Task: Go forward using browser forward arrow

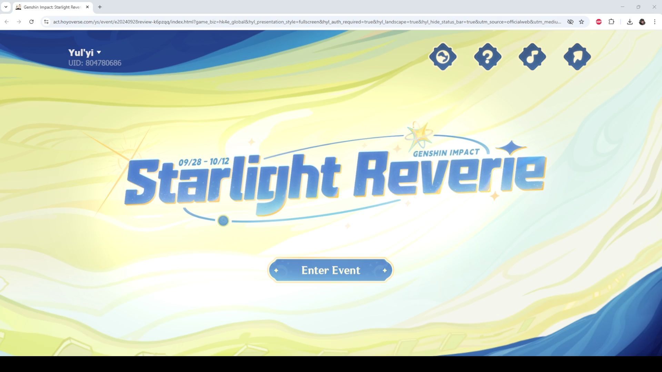Action: click(19, 22)
